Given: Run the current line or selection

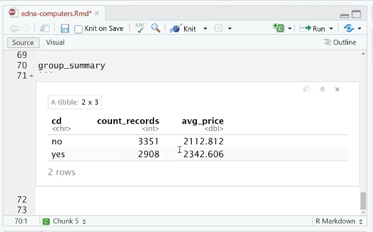Looking at the screenshot, I should pyautogui.click(x=312, y=28).
